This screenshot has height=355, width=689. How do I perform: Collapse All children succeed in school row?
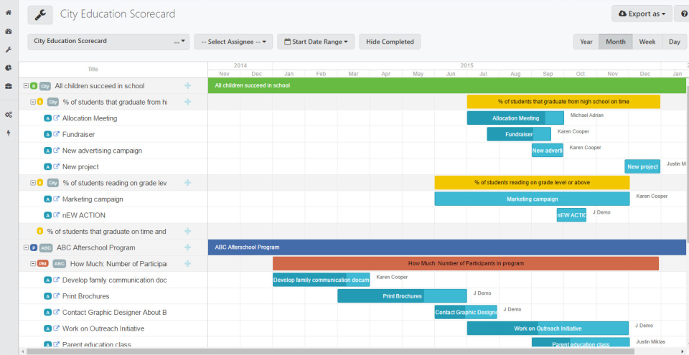27,85
